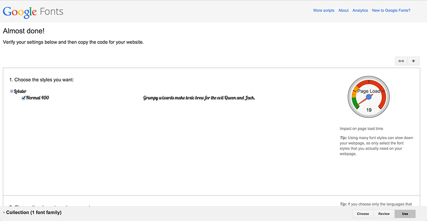Viewport: 427px width, 221px height.
Task: Click the Almost done! heading
Action: (x=23, y=31)
